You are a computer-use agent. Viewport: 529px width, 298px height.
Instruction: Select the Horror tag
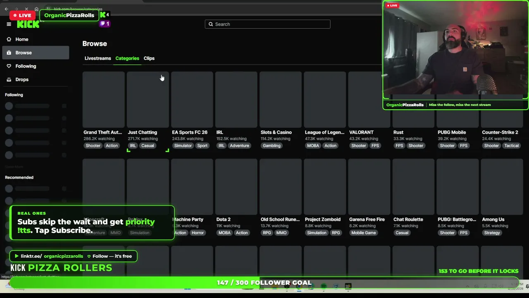tap(198, 233)
